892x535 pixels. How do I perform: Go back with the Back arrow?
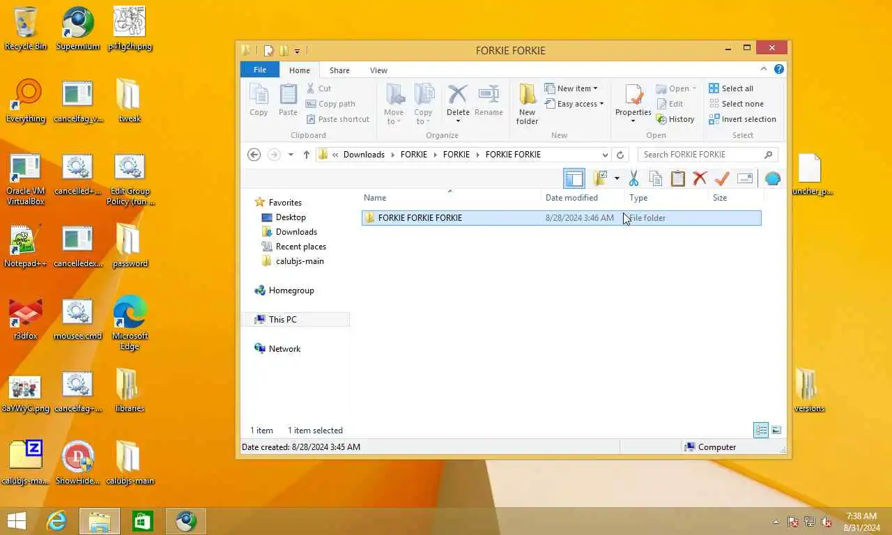point(254,155)
